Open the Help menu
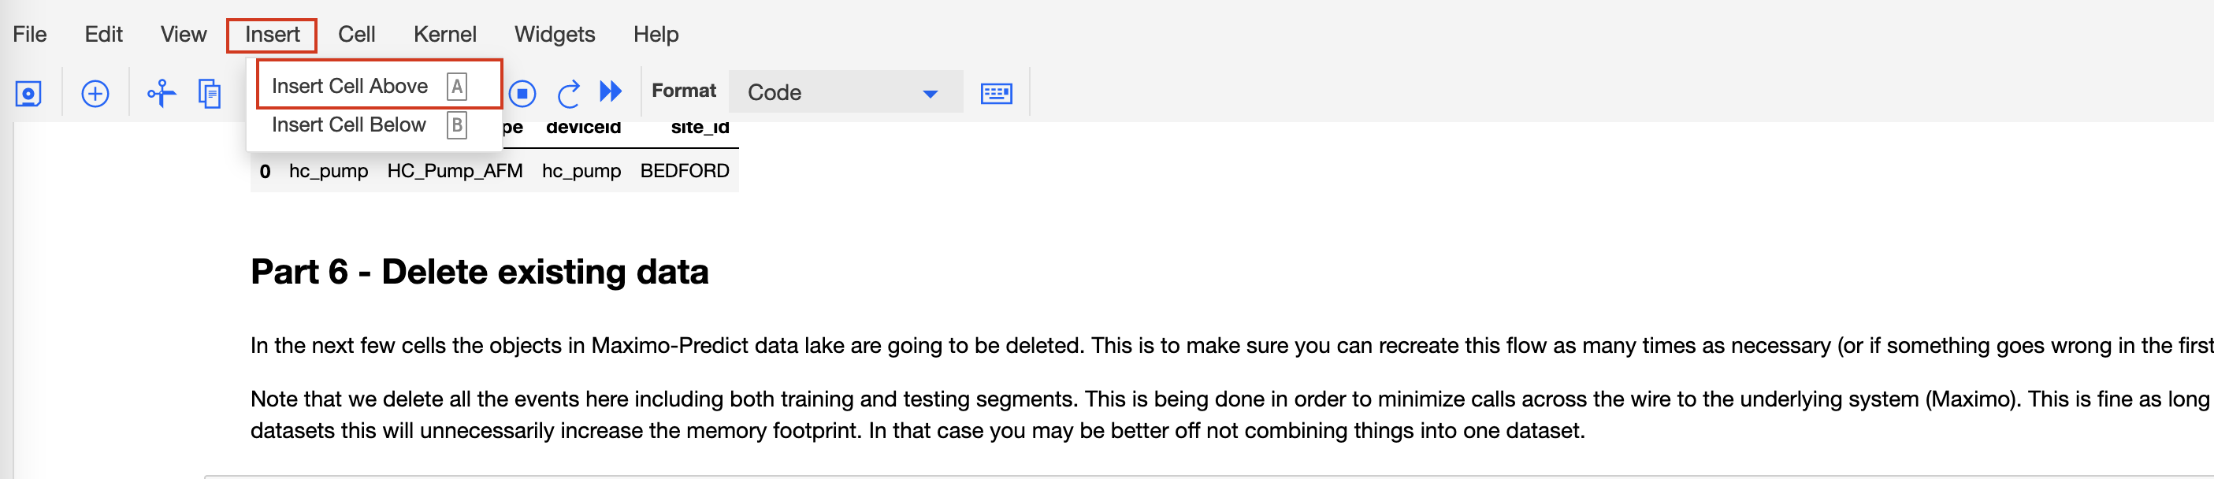This screenshot has width=2214, height=479. pos(656,35)
